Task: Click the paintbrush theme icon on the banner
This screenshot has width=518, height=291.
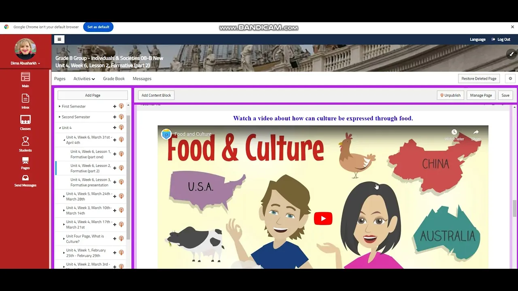Action: [512, 54]
